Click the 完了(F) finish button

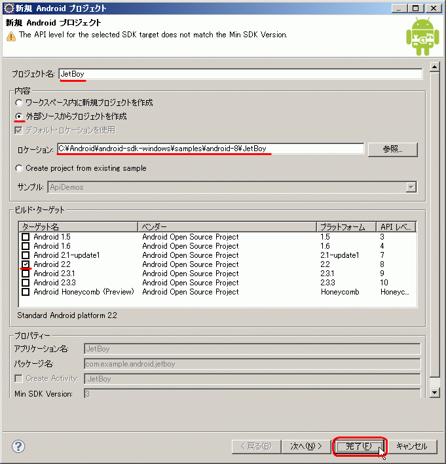(360, 446)
